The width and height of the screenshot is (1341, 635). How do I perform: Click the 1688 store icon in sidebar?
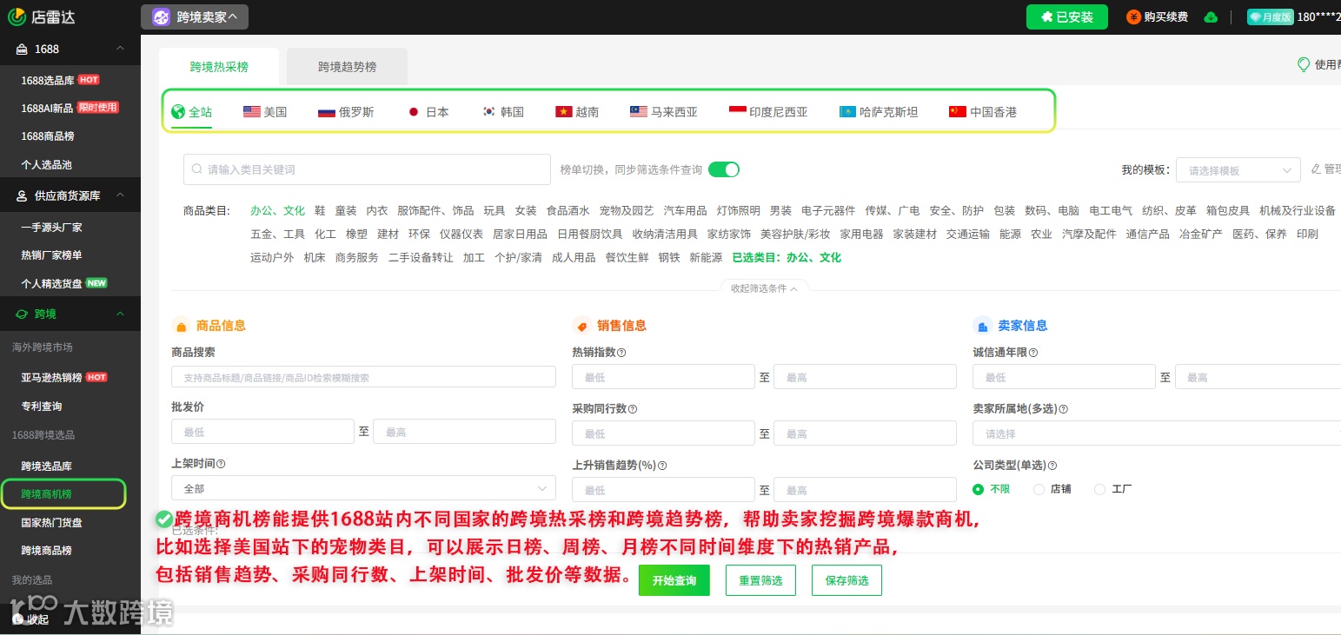[22, 50]
